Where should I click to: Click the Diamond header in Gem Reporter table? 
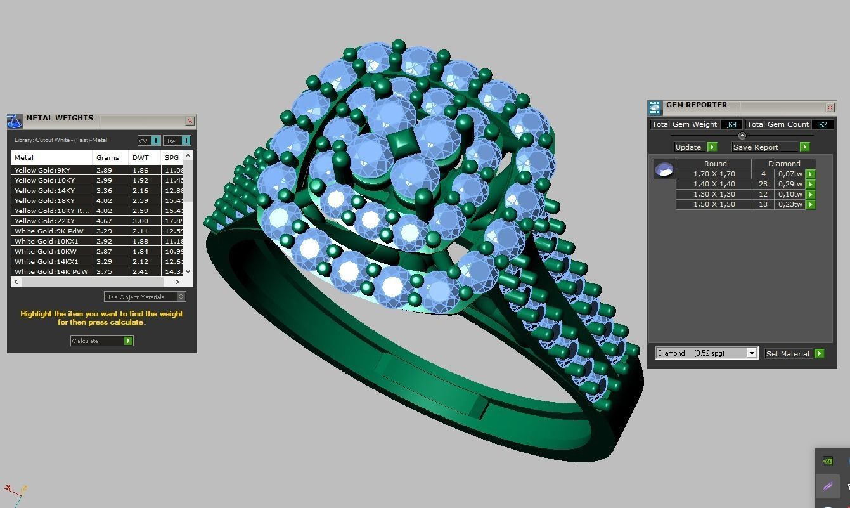[x=784, y=164]
